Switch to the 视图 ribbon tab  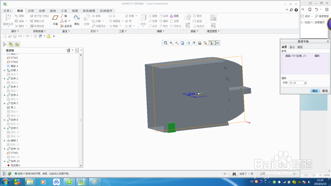click(x=75, y=11)
